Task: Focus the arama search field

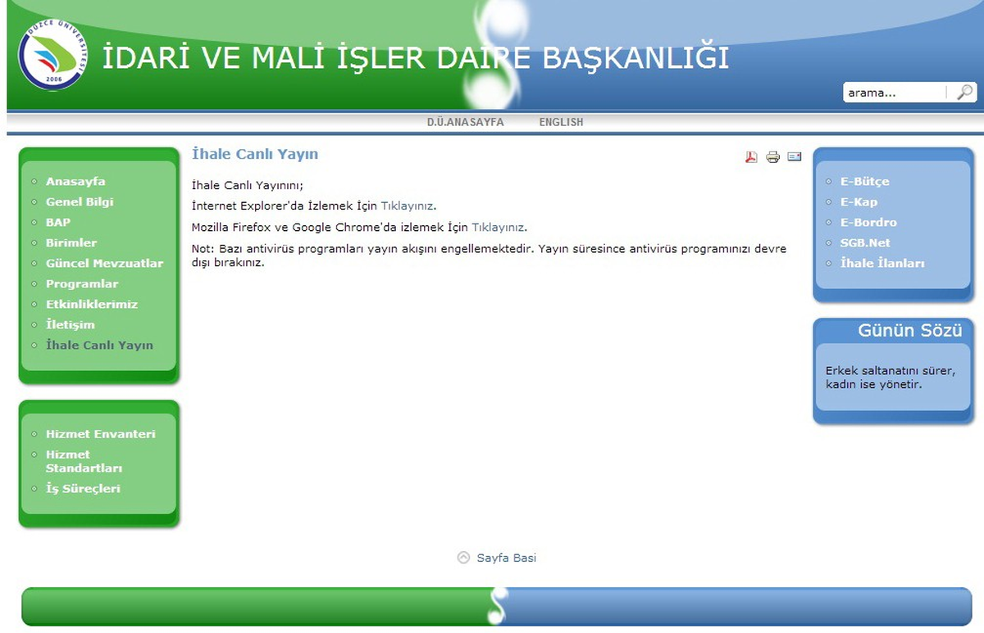Action: point(895,93)
